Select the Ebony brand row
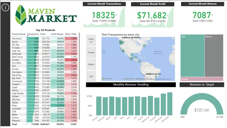This screenshot has height=128, width=227. click(44, 42)
